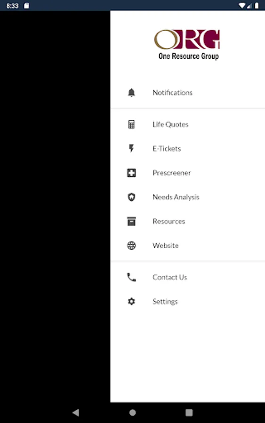Tap the One Resource Group logo
Viewport: 265px width, 423px height.
click(187, 45)
